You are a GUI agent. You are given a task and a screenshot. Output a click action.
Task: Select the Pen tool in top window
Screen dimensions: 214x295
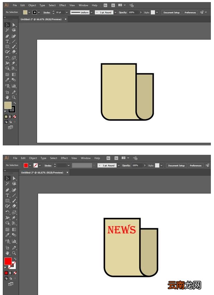pyautogui.click(x=7, y=36)
